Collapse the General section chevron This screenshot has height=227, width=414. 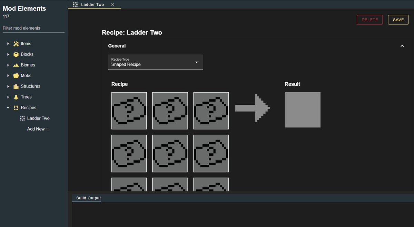pos(402,46)
